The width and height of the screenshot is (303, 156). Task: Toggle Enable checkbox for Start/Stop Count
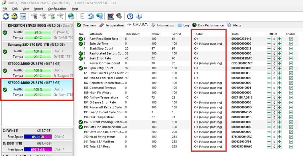291,48
